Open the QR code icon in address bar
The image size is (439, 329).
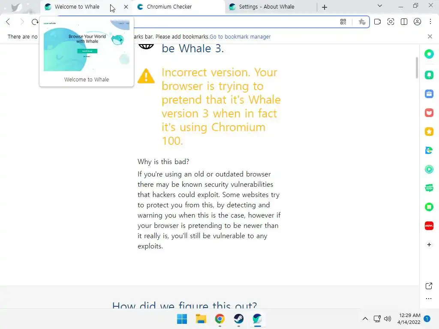[x=343, y=22]
